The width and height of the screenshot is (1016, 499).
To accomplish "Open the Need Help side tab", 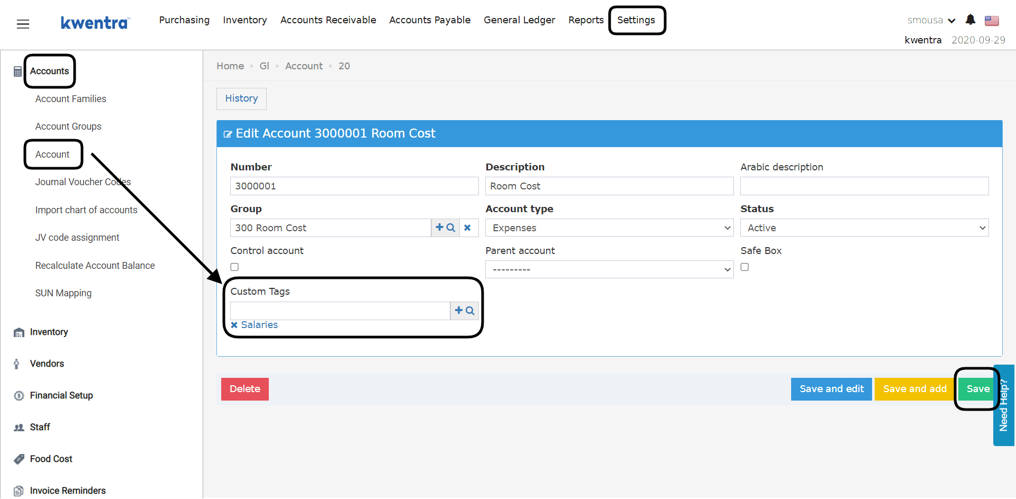I will click(x=1004, y=405).
